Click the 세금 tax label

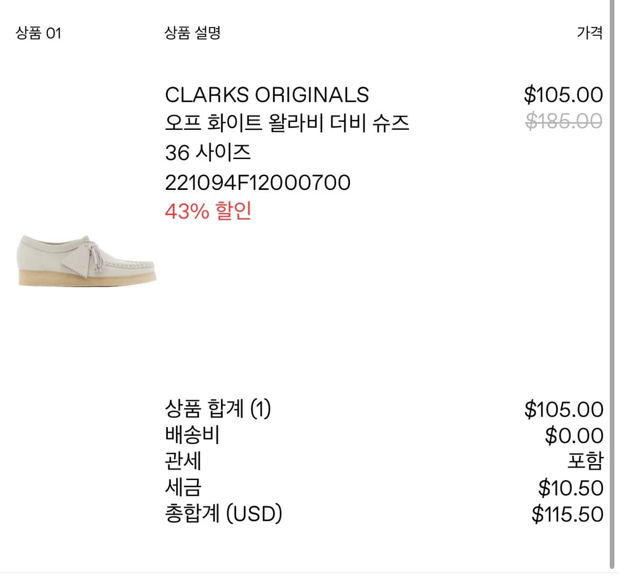(x=183, y=487)
